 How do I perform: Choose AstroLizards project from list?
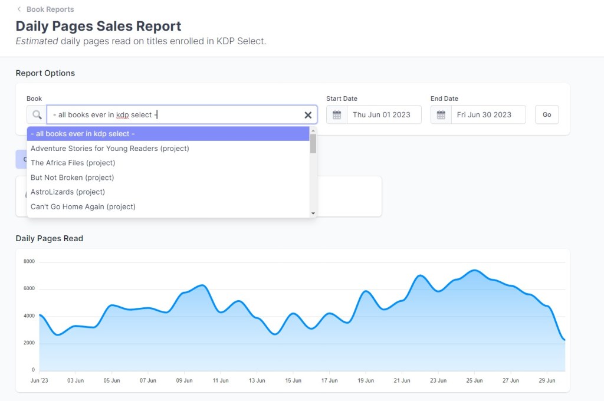pos(67,192)
